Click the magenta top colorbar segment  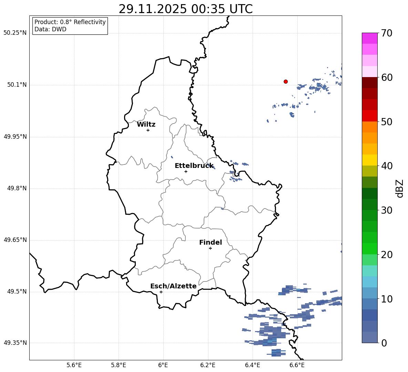click(369, 38)
